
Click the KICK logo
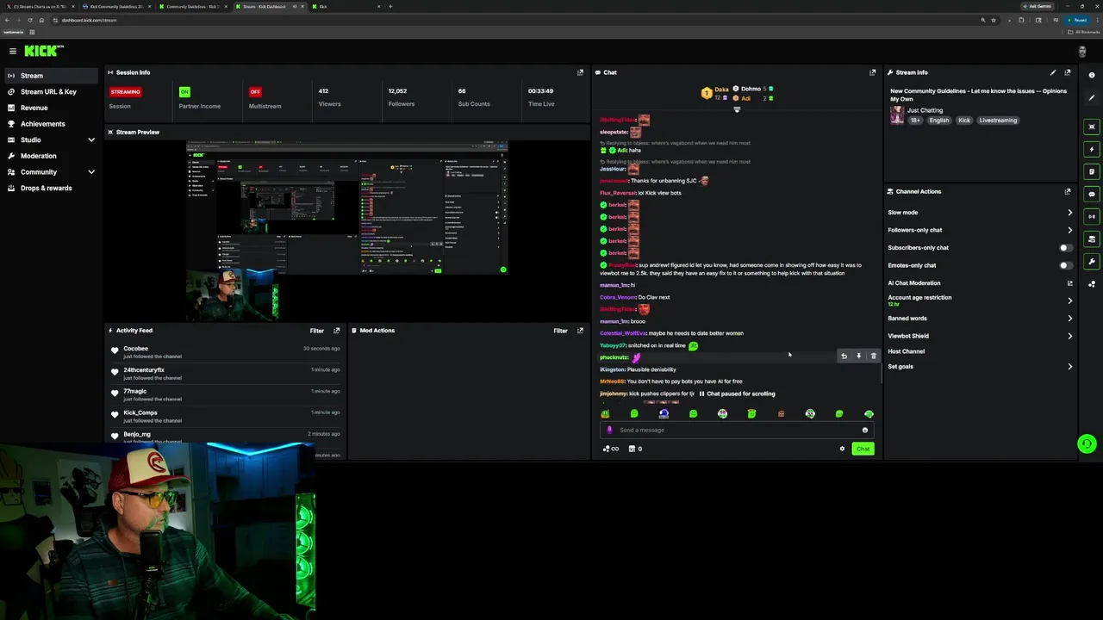[43, 51]
